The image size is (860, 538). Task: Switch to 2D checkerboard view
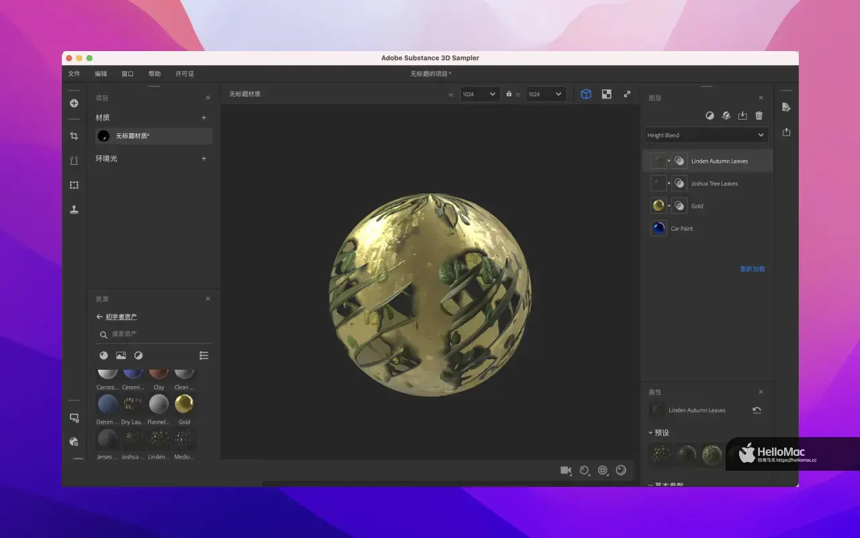tap(607, 94)
